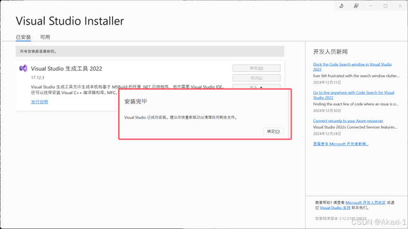Click the 修改(M) button
The image size is (408, 229).
[x=256, y=68]
